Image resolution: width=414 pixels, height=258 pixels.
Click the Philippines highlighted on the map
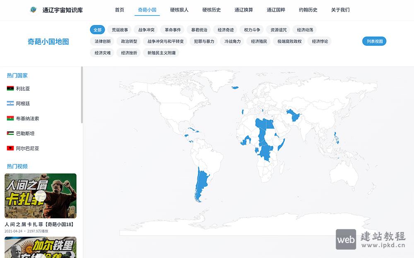tap(336, 138)
